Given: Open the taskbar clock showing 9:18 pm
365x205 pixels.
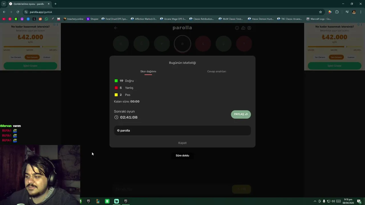Looking at the screenshot, I should click(348, 201).
